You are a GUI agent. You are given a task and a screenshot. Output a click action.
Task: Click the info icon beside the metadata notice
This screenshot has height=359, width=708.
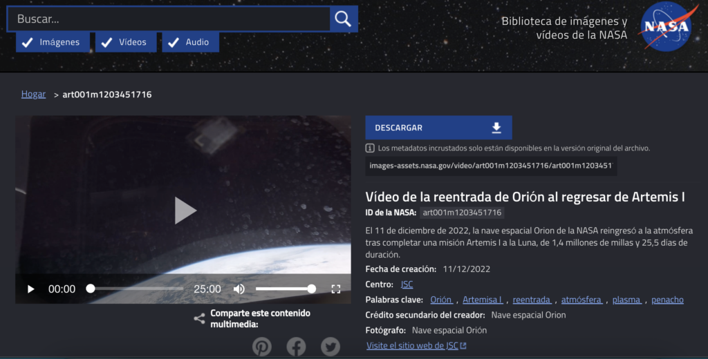(x=370, y=148)
